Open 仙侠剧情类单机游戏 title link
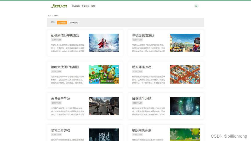 tap(65, 36)
